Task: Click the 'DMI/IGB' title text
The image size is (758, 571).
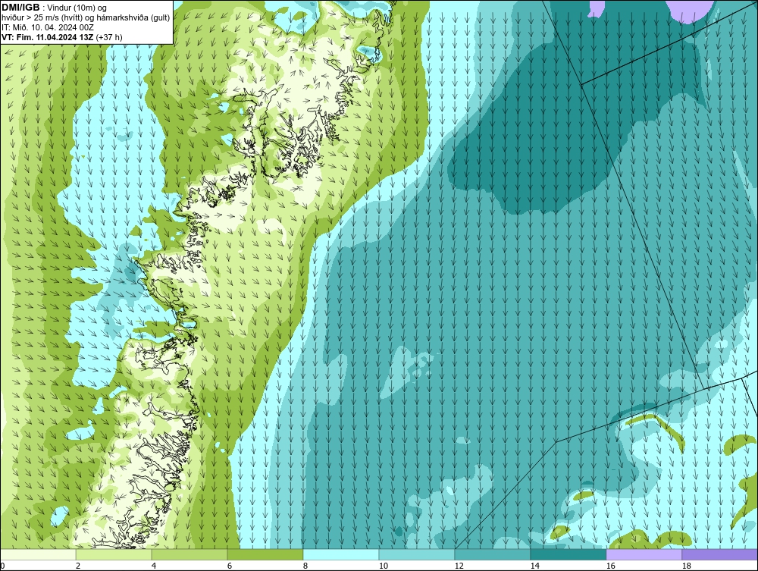Action: point(20,8)
